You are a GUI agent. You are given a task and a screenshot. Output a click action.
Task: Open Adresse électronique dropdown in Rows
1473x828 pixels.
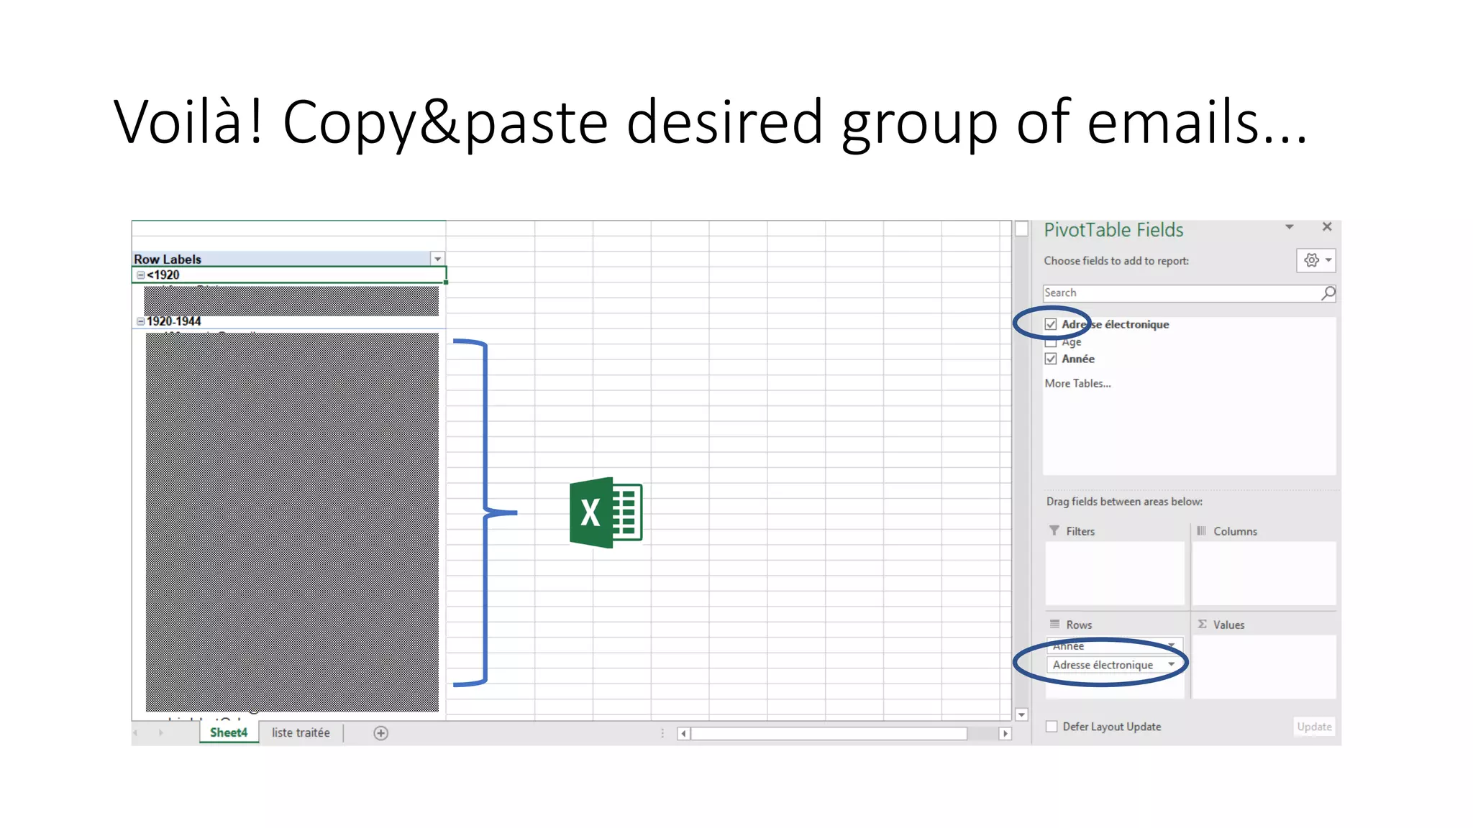coord(1172,665)
